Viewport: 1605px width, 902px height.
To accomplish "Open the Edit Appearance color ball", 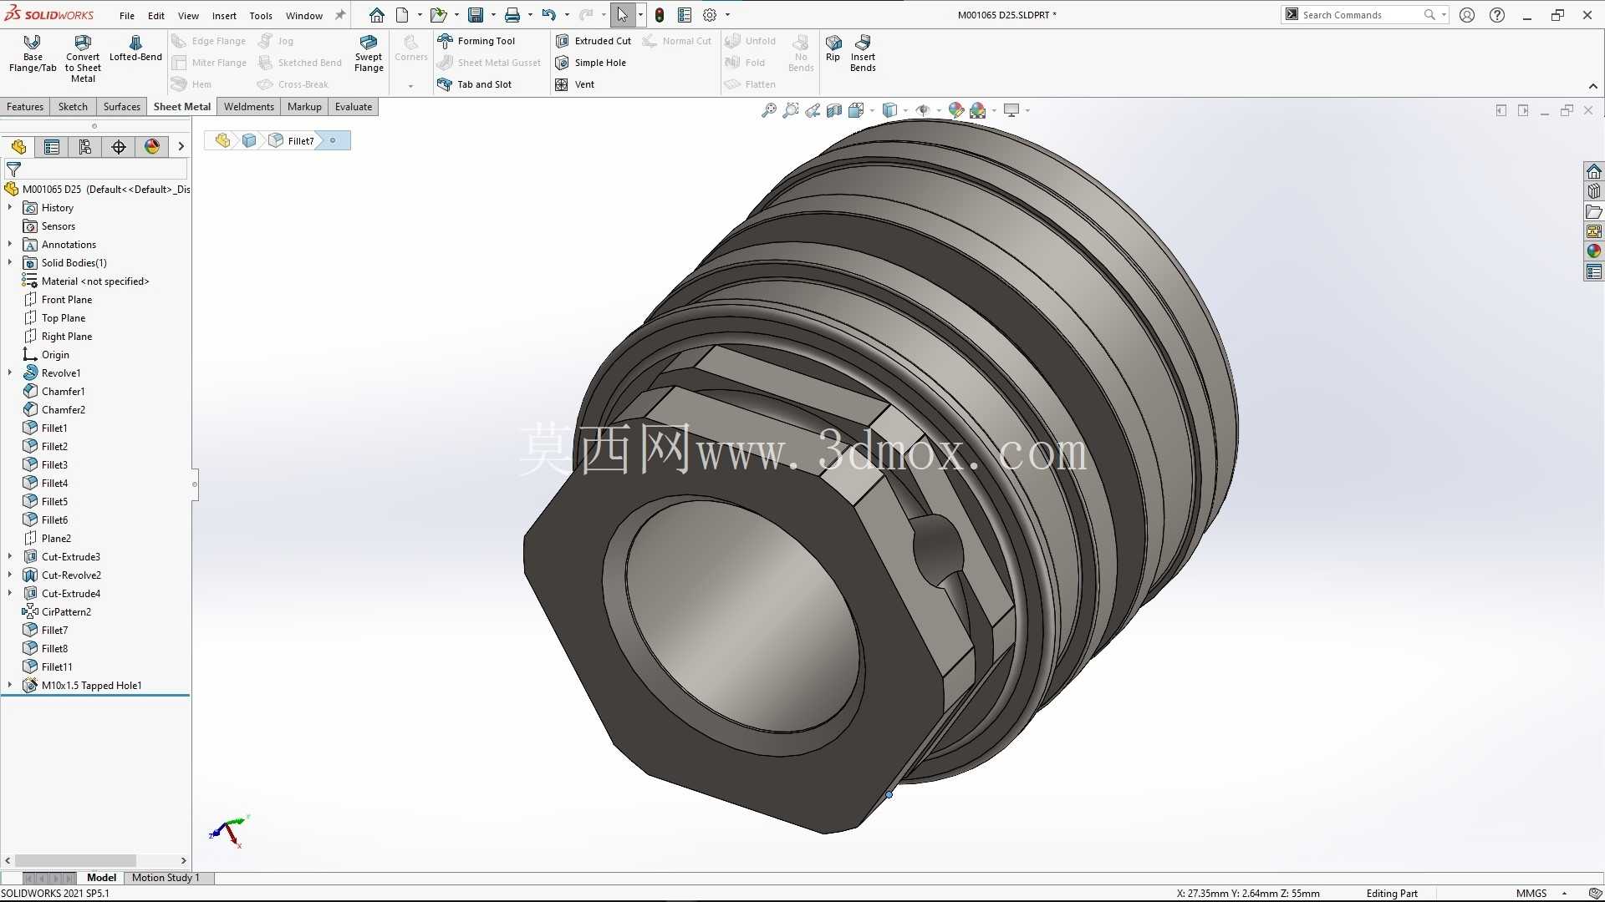I will (956, 110).
